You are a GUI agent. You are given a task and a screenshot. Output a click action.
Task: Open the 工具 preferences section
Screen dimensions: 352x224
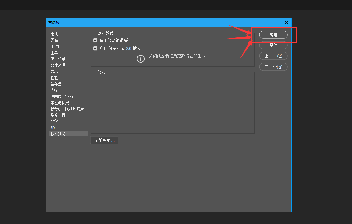pos(68,53)
